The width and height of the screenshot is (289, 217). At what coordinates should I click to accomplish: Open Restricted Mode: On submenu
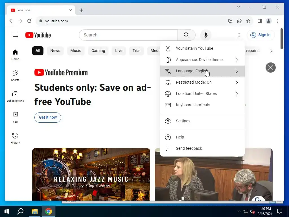pos(202,82)
